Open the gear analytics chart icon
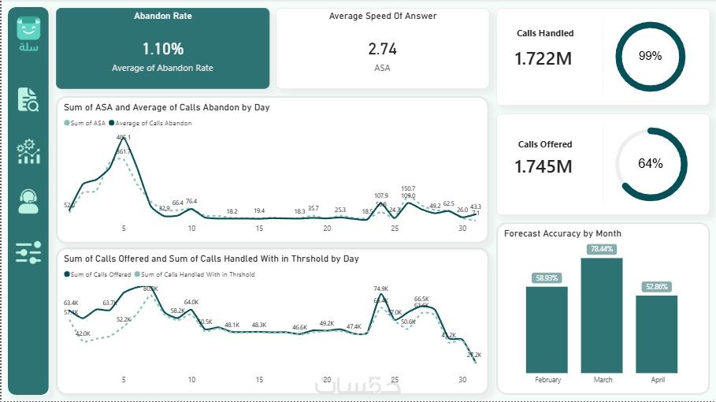Screen dimensions: 716x402 pyautogui.click(x=28, y=151)
